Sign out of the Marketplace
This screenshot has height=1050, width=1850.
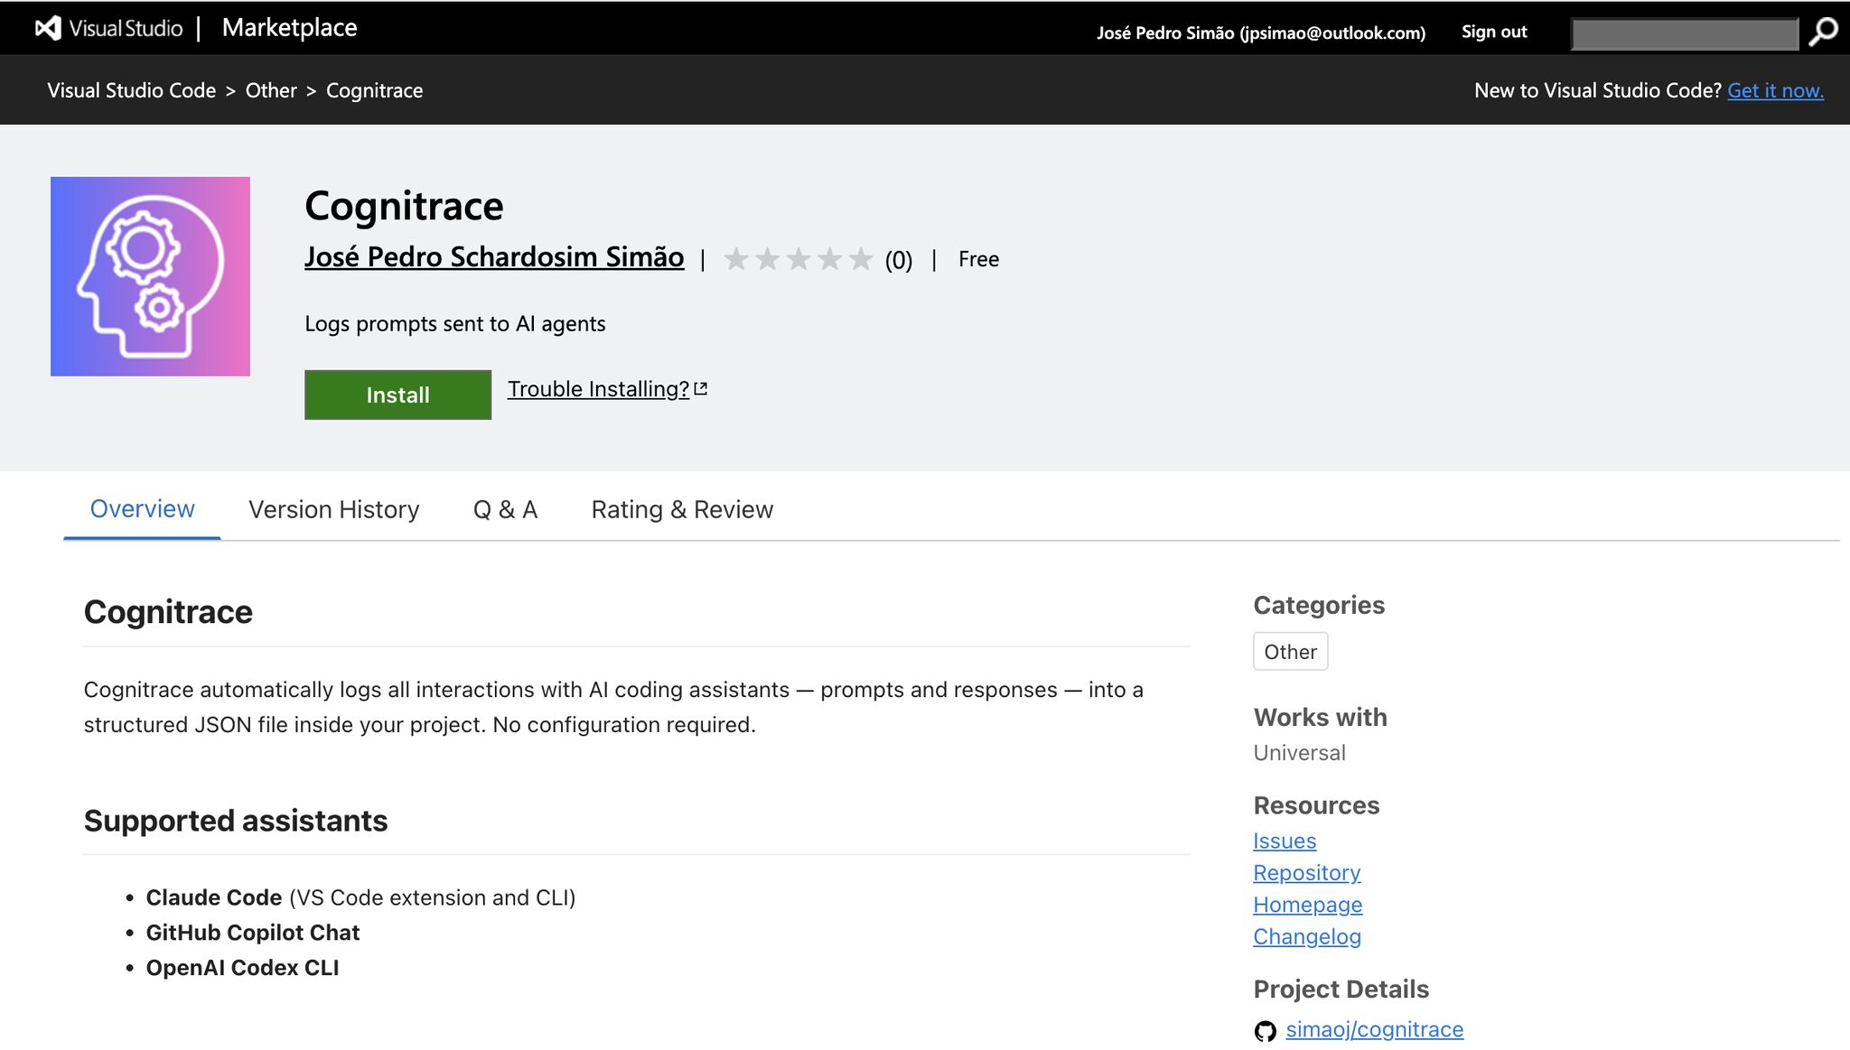coord(1494,32)
